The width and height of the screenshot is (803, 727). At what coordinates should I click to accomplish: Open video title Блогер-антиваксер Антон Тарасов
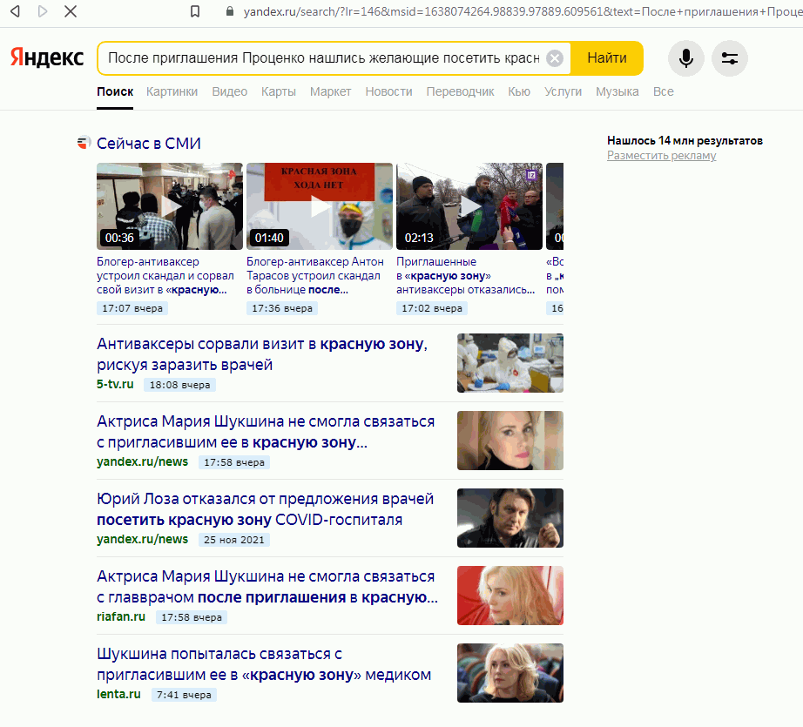coord(315,275)
